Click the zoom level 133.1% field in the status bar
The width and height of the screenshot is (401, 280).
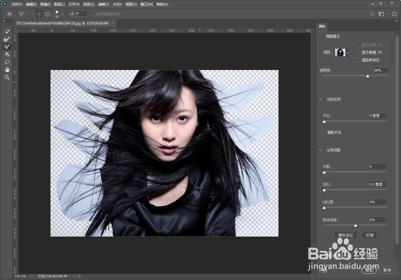[x=20, y=276]
